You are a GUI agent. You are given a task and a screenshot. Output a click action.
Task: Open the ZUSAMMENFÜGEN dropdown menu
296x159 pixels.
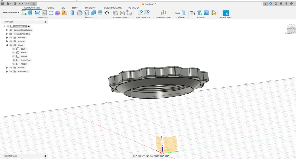click(122, 17)
